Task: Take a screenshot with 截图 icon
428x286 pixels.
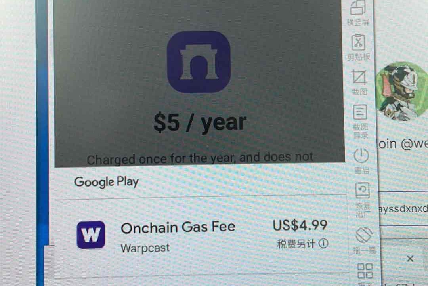Action: coord(359,82)
